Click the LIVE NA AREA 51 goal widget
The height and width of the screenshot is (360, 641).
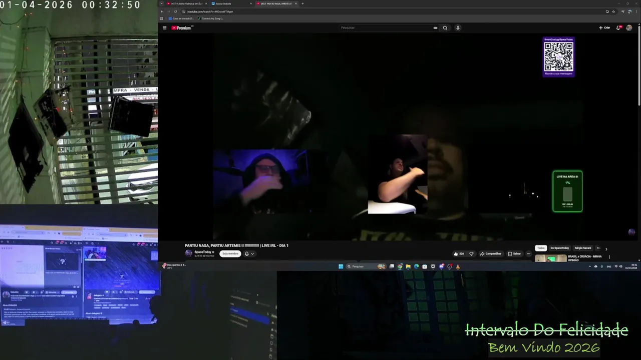point(567,191)
